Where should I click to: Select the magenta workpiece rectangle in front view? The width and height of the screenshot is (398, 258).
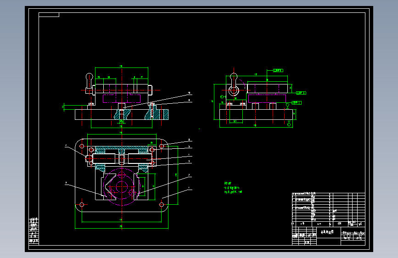coord(122,98)
